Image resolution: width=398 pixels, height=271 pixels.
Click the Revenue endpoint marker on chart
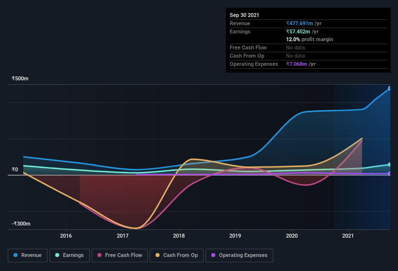click(x=390, y=89)
